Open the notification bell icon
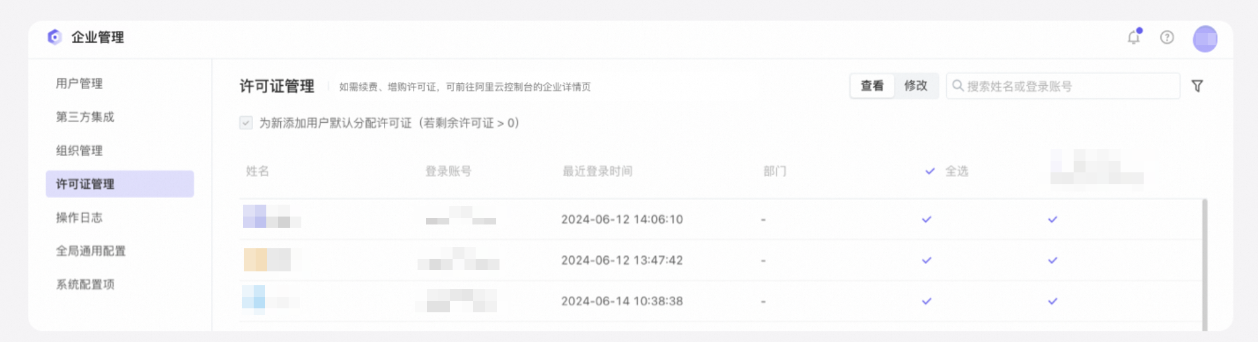The image size is (1258, 342). (1134, 38)
